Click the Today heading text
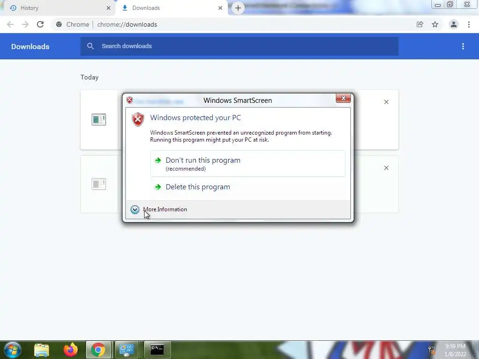The height and width of the screenshot is (359, 479). pos(89,77)
